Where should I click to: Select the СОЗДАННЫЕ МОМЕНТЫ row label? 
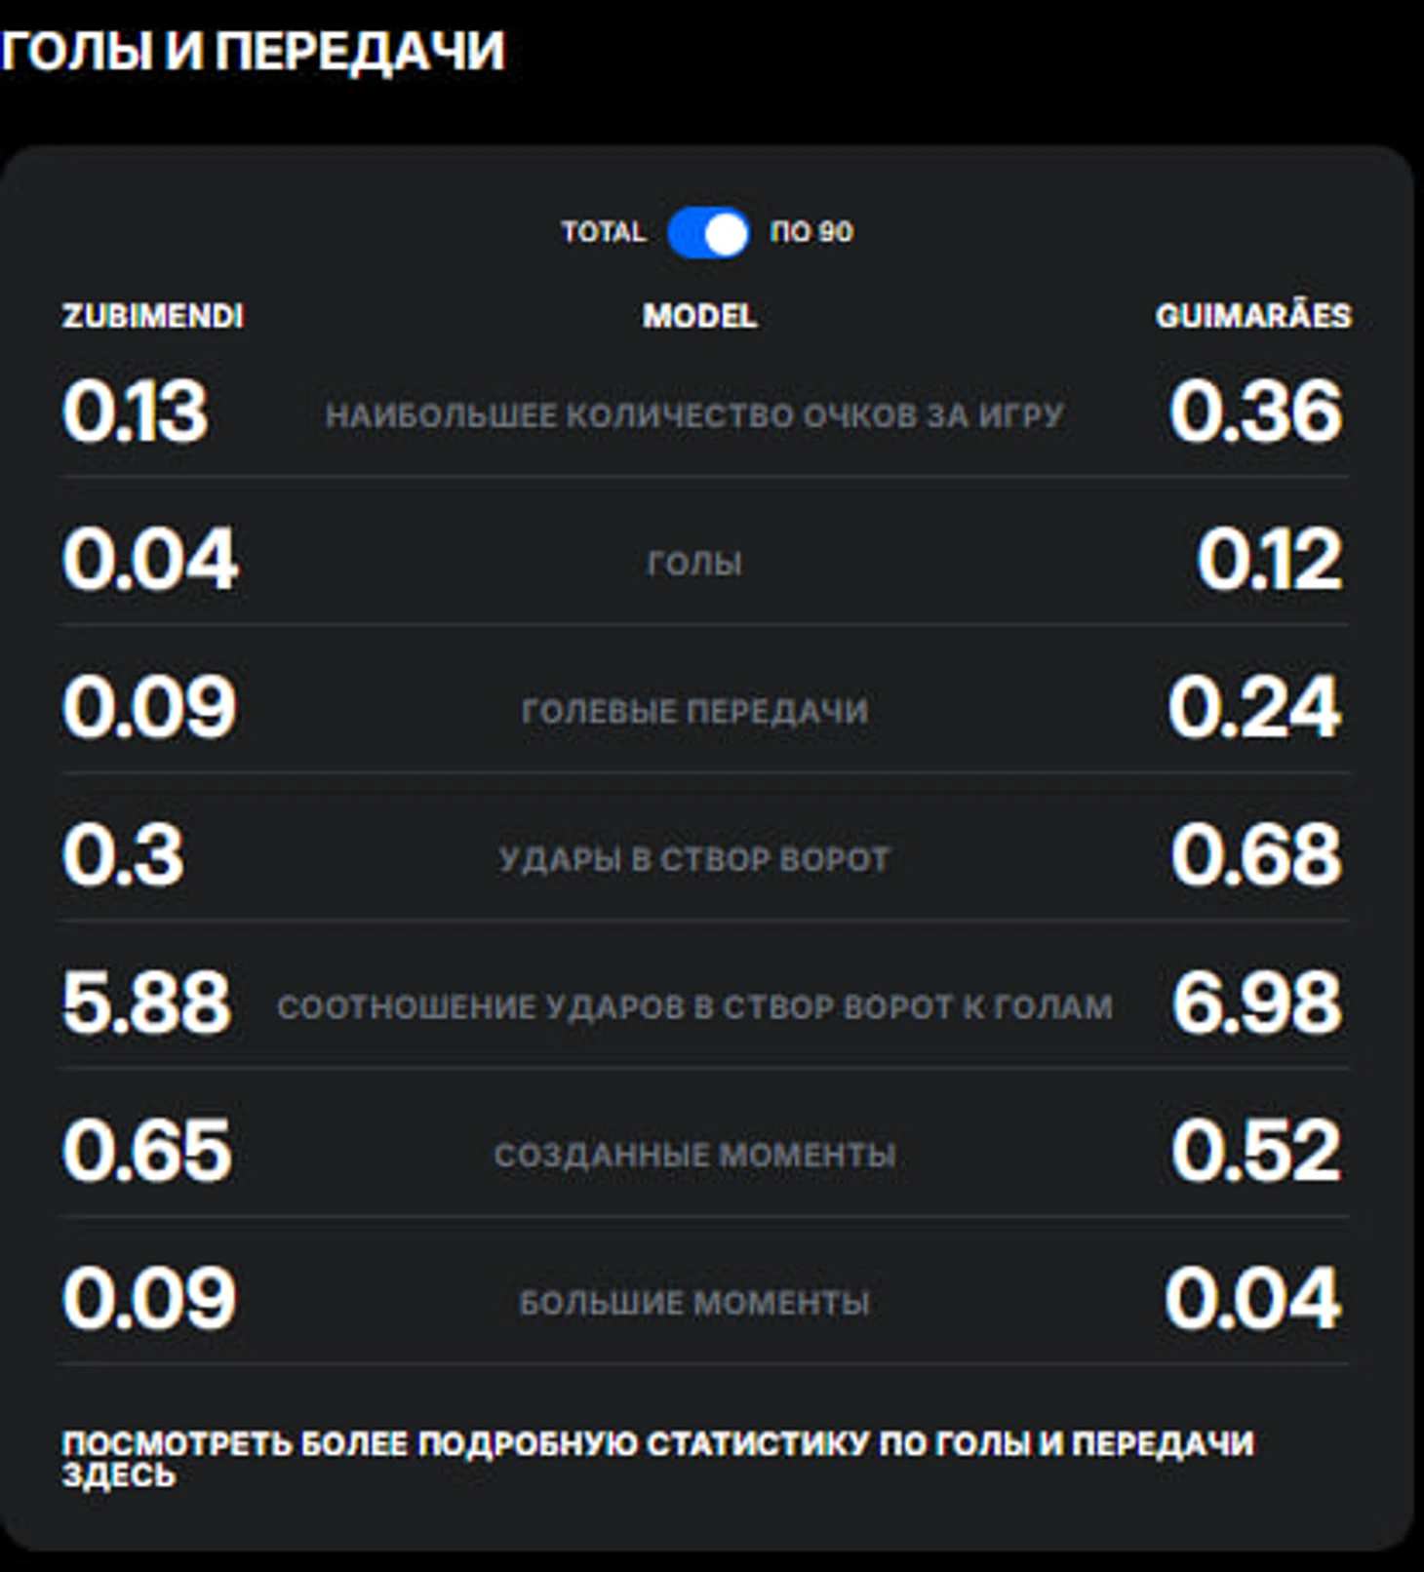694,1155
